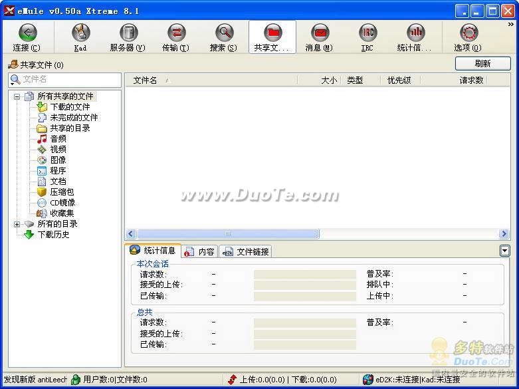
Task: Click the 总共 group label
Action: coord(145,312)
